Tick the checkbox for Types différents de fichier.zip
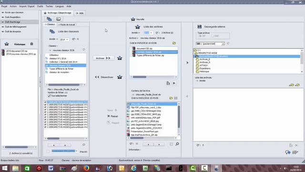Screen dimensions: 305x172 tap(131, 55)
